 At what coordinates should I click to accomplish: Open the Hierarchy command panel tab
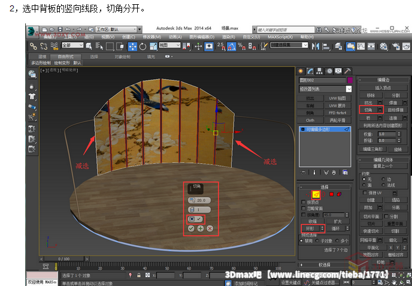click(319, 71)
